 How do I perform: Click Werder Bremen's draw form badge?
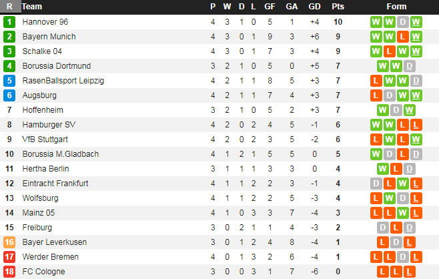(403, 257)
